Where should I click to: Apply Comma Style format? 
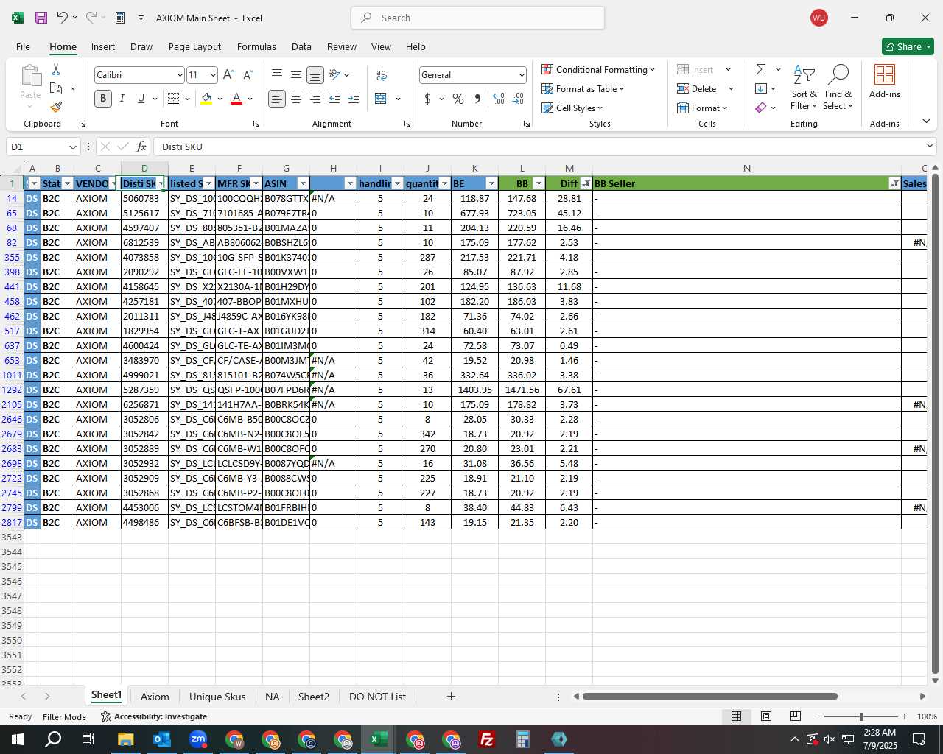tap(477, 99)
